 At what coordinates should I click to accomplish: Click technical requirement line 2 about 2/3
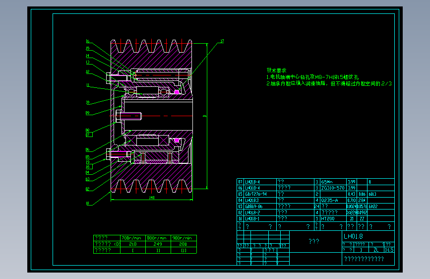tap(329, 83)
